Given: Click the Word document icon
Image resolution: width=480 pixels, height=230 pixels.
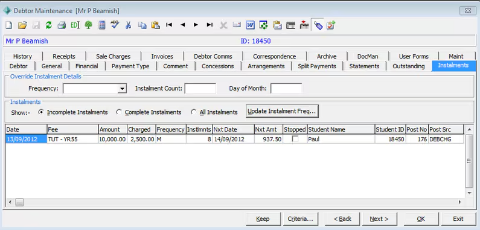Looking at the screenshot, I should point(250,25).
